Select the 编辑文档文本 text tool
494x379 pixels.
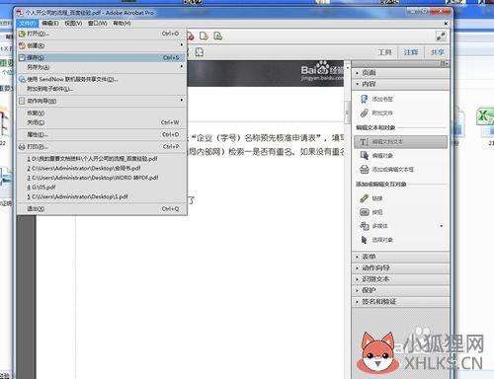(401, 142)
